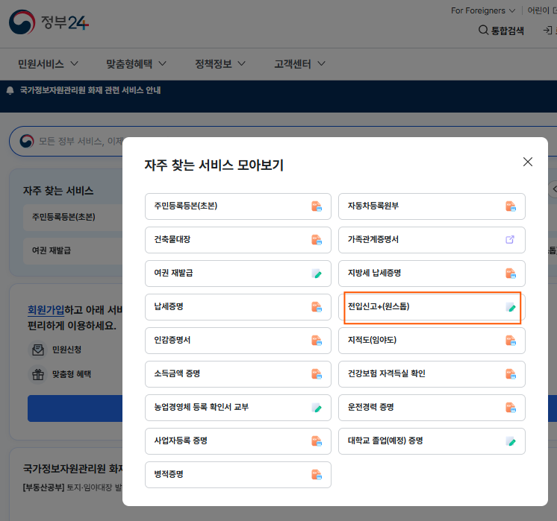The image size is (557, 521).
Task: Select 소득금액 증명 service
Action: (x=238, y=374)
